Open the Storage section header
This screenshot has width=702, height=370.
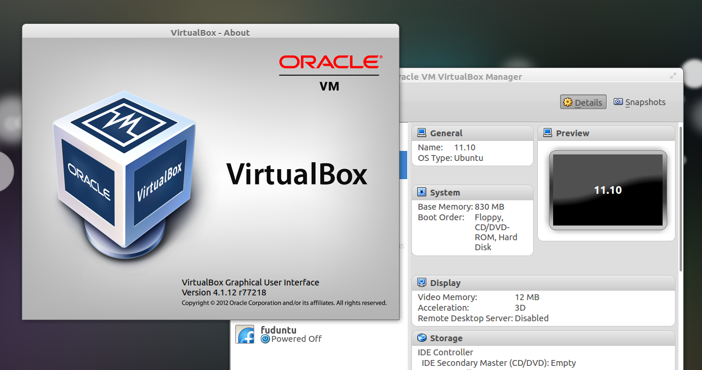[x=543, y=338]
